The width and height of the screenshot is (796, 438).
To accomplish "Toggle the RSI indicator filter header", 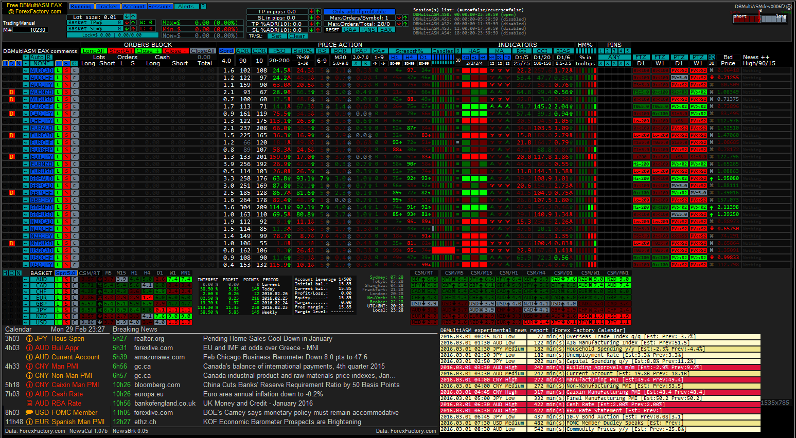I will 521,51.
